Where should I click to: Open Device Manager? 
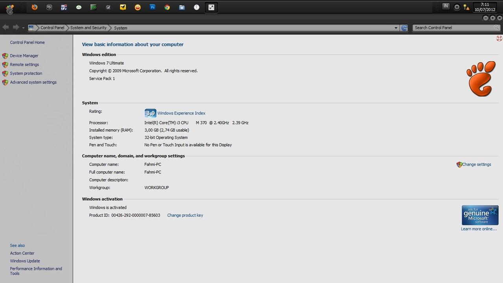[x=24, y=56]
